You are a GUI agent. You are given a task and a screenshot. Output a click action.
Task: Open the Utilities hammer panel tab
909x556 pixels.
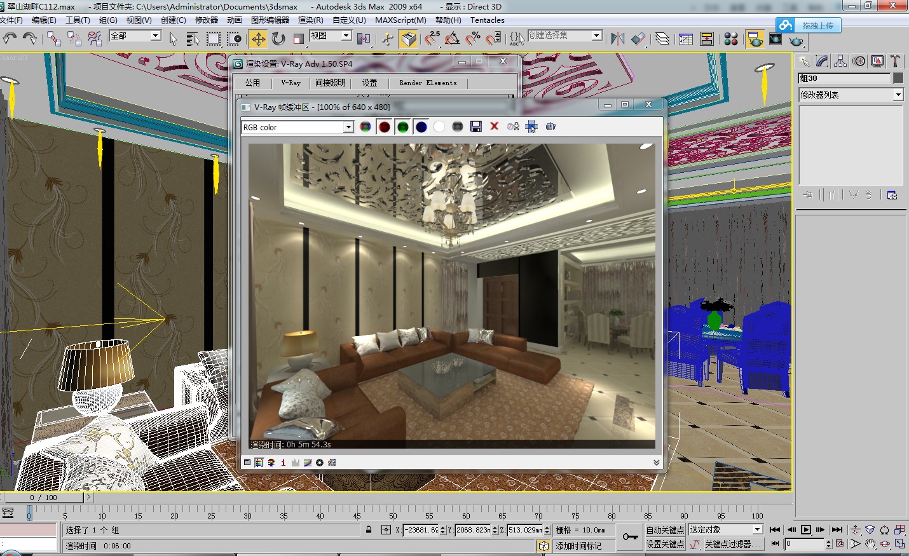896,61
